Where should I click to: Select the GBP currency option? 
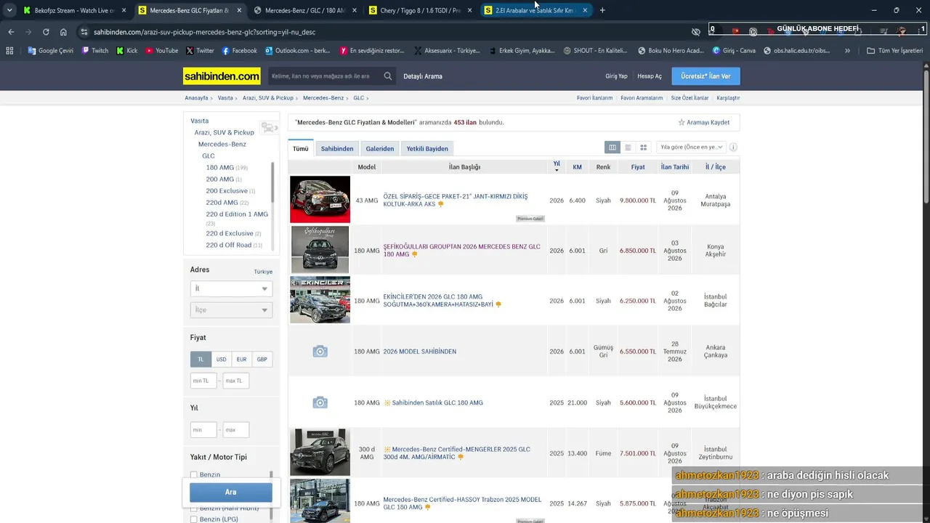pos(262,360)
